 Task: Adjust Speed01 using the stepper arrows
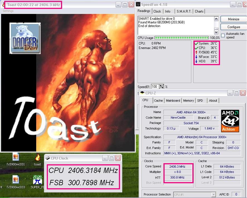click(x=162, y=87)
